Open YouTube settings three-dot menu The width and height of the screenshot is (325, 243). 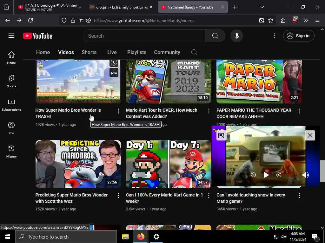[274, 36]
